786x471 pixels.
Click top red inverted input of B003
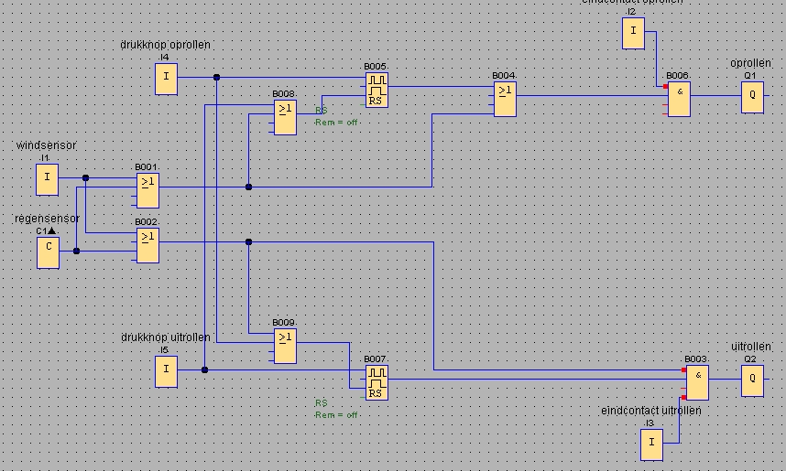(x=683, y=369)
